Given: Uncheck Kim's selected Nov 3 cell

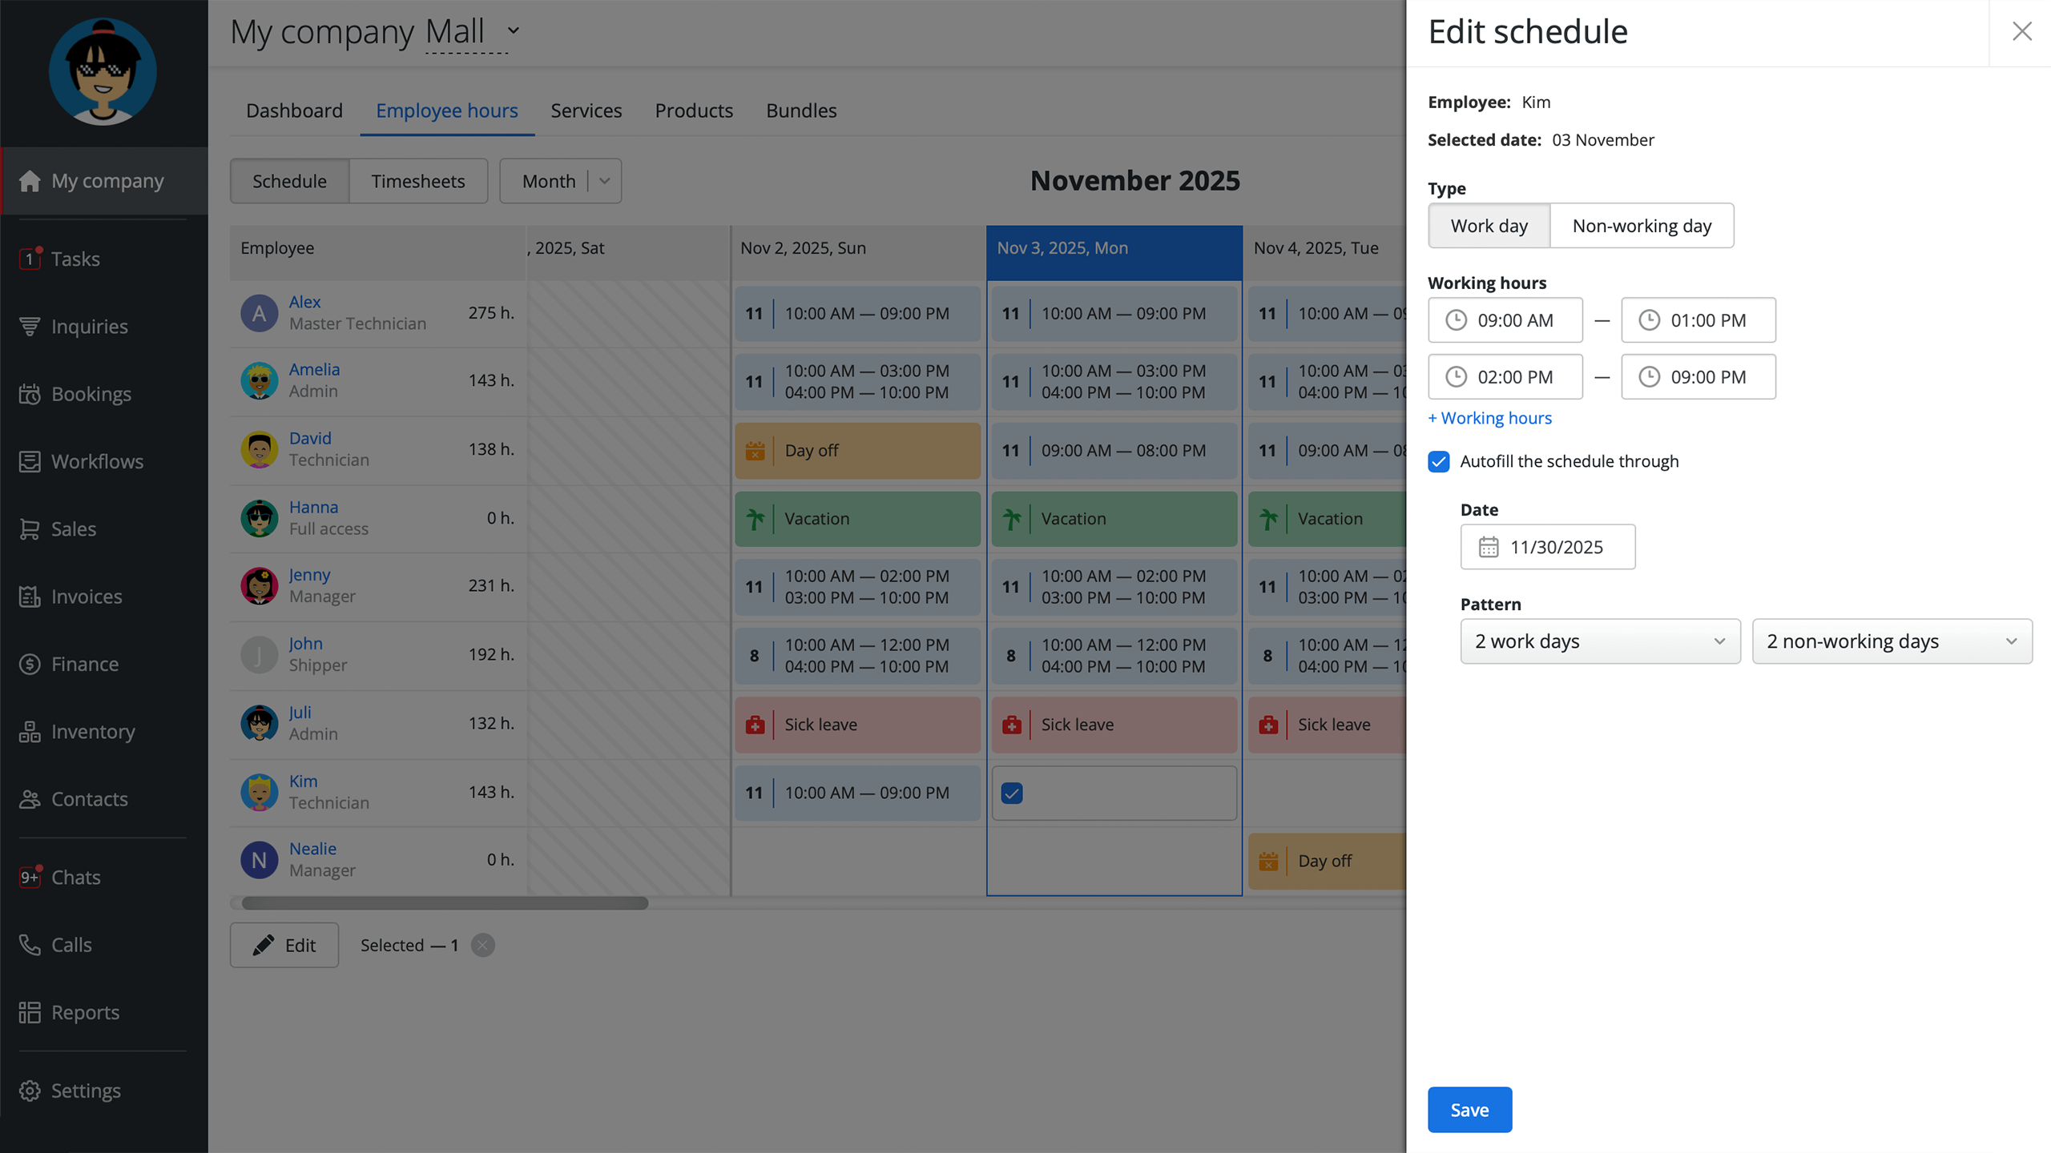Looking at the screenshot, I should coord(1012,793).
